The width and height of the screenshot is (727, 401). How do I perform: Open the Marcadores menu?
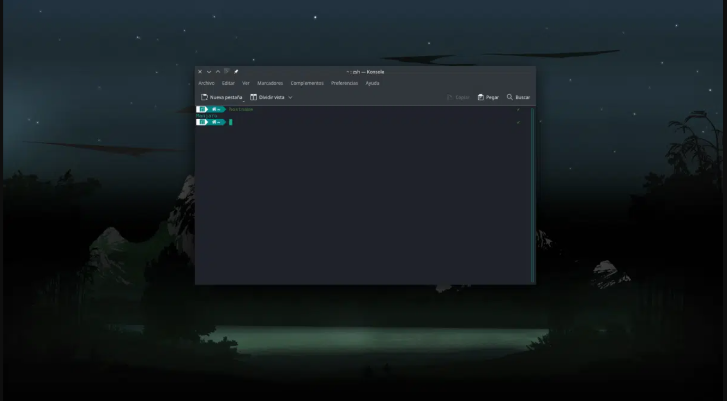point(270,83)
